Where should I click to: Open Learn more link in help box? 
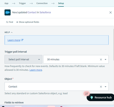[x=14, y=40]
